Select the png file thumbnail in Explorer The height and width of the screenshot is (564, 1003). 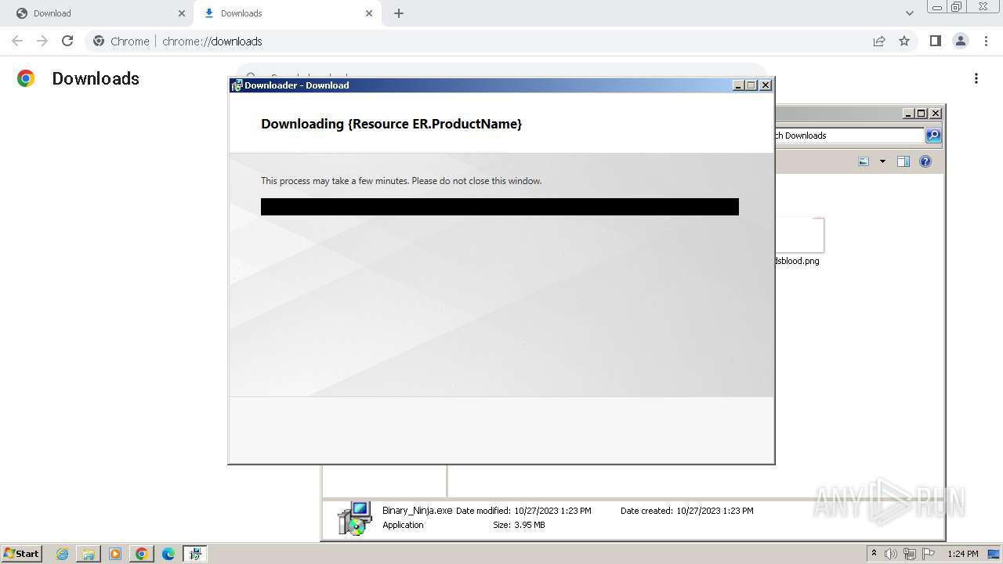point(799,235)
